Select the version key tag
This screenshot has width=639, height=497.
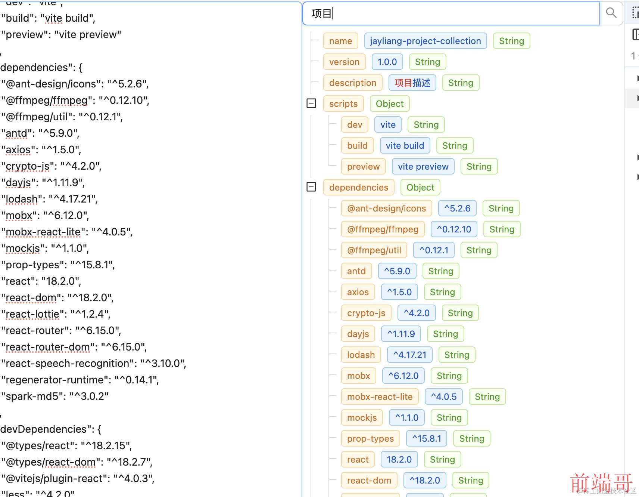345,62
